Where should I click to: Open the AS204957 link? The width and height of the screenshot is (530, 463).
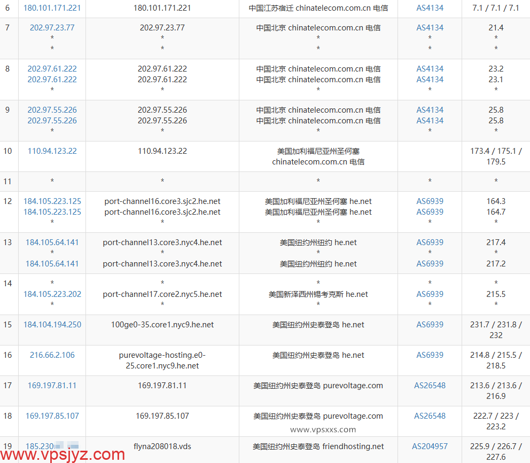(x=430, y=446)
